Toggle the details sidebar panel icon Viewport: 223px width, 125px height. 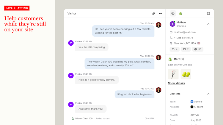[x=208, y=13]
